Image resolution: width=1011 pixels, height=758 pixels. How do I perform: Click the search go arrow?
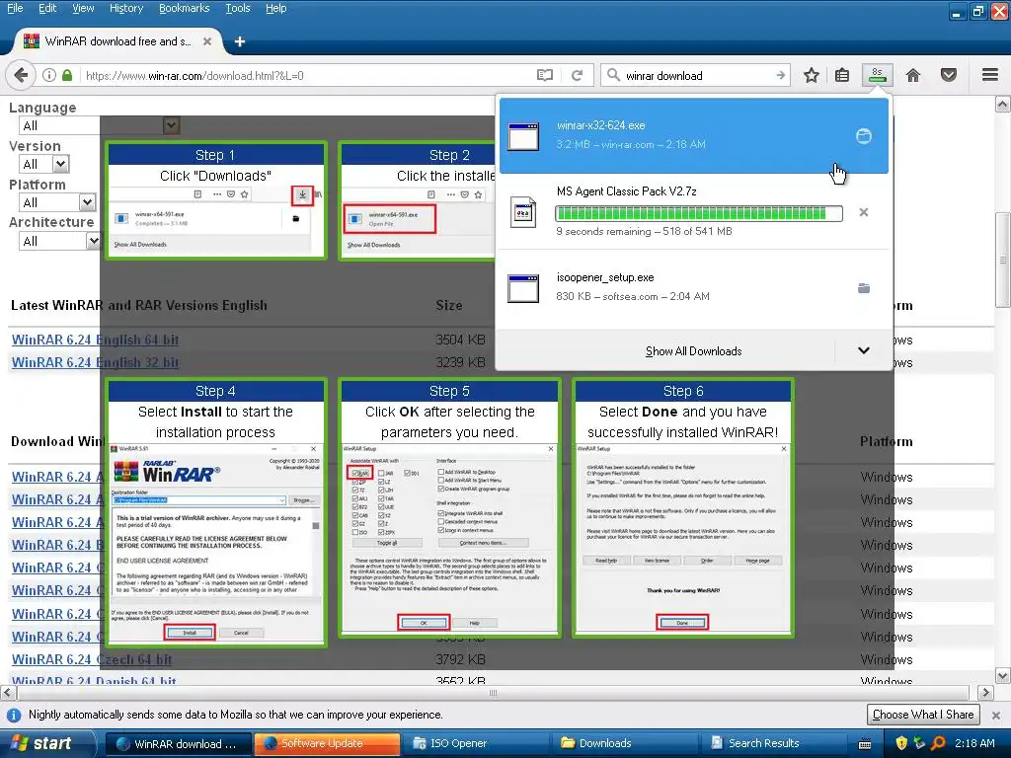[781, 75]
